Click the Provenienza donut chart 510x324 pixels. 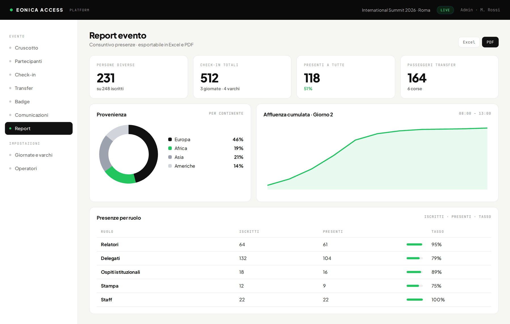pyautogui.click(x=128, y=154)
